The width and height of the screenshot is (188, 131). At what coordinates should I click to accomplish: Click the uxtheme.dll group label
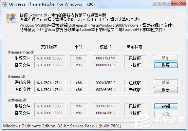click(x=17, y=100)
